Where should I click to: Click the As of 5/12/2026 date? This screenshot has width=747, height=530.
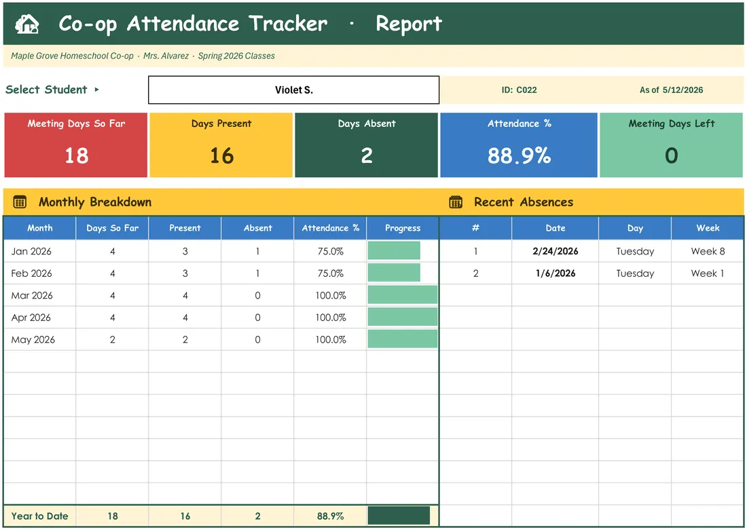pyautogui.click(x=671, y=90)
